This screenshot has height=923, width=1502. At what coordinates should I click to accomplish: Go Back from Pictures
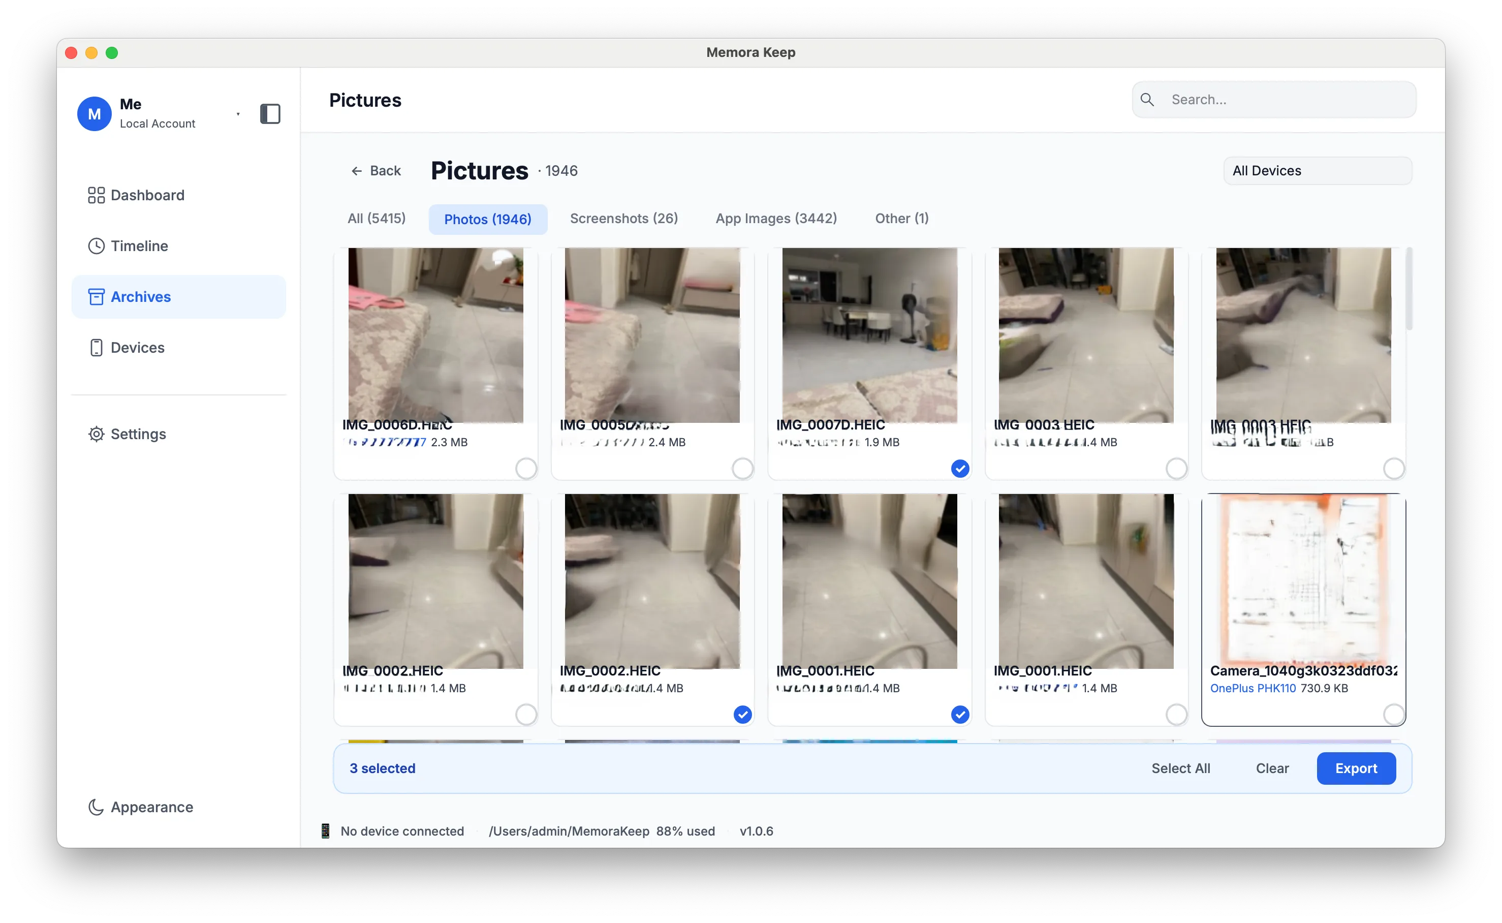[375, 171]
